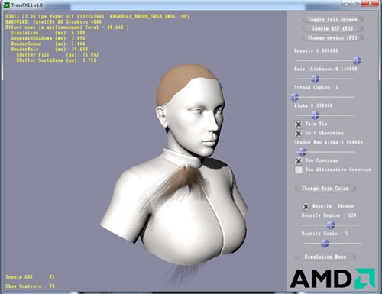This screenshot has height=294, width=382.
Task: Enable Use Alternative Coverage checkbox
Action: pyautogui.click(x=299, y=170)
